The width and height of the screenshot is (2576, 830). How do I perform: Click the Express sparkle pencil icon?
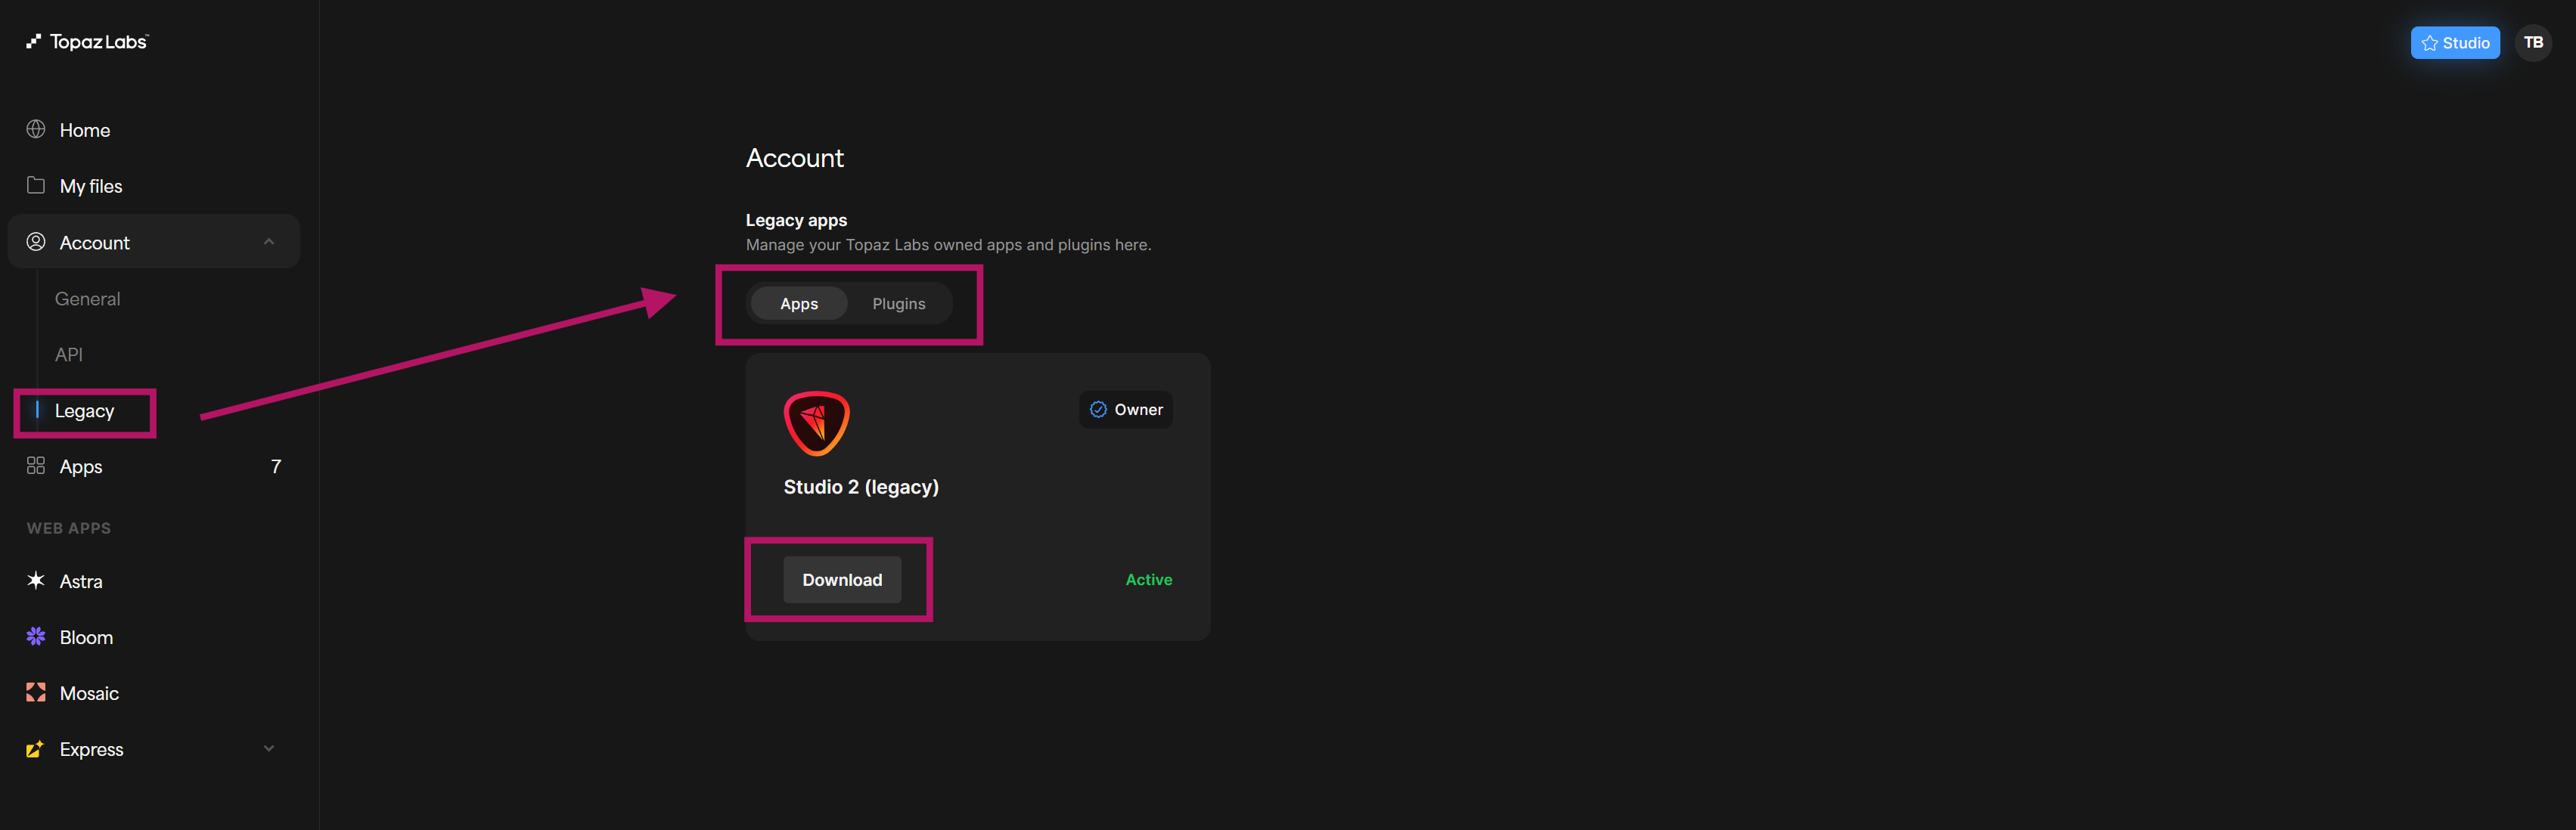pos(36,749)
